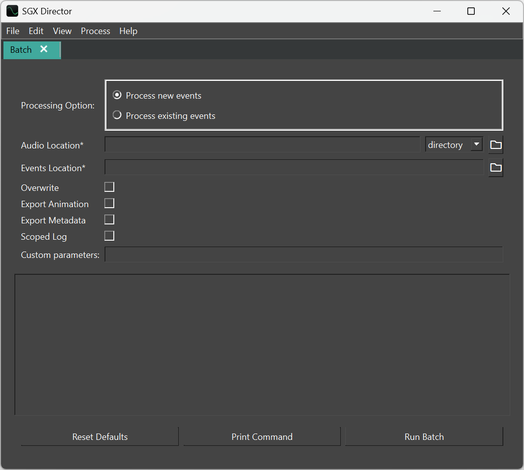
Task: Open the View menu
Action: pos(62,31)
